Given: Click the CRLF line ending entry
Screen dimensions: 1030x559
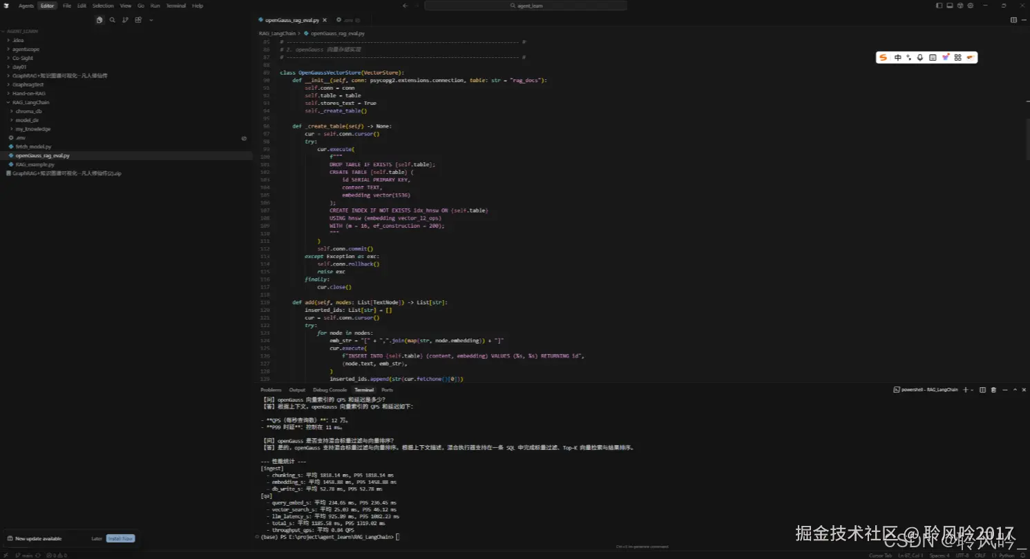Looking at the screenshot, I should tap(980, 555).
